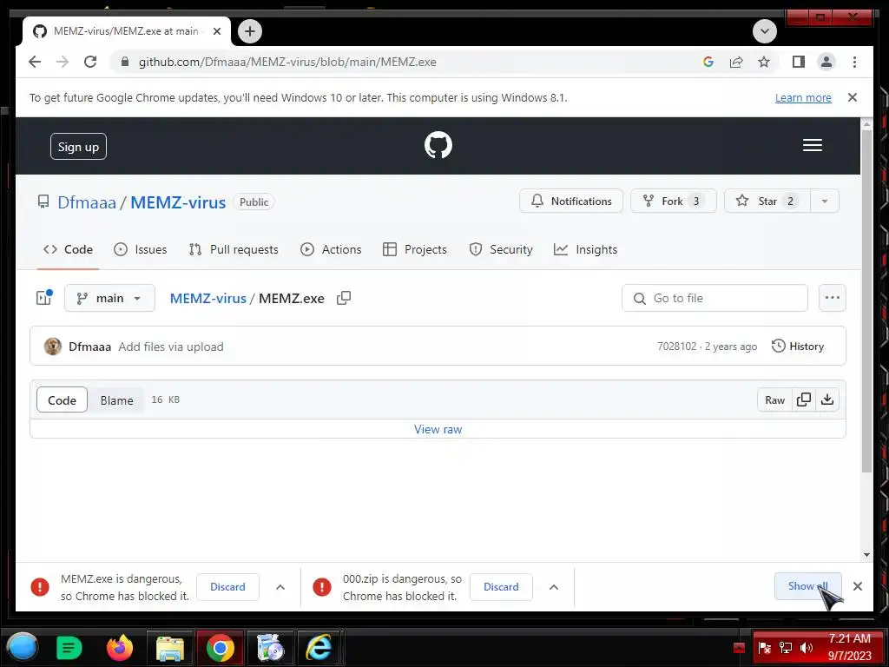Open the MEMZ-virus repository title link

click(178, 201)
